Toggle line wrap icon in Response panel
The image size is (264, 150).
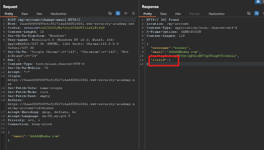pyautogui.click(x=257, y=13)
